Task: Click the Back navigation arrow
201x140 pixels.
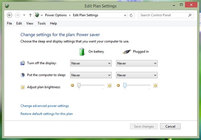Action: (9, 15)
